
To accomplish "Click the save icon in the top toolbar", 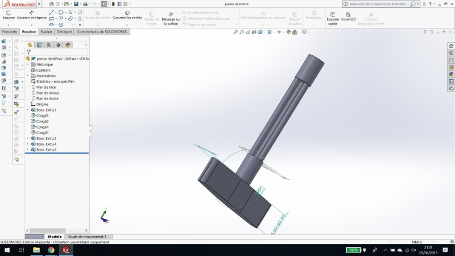I will (76, 4).
